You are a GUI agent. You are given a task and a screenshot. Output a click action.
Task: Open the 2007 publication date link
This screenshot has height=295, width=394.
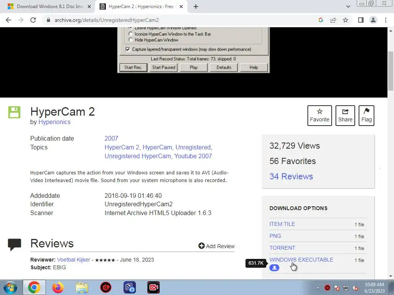(111, 138)
